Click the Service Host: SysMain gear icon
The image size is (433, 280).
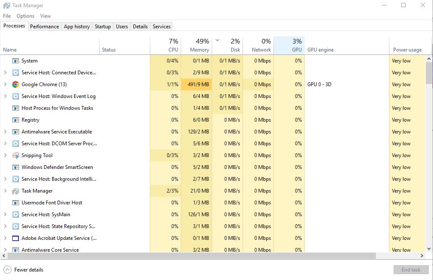point(16,215)
